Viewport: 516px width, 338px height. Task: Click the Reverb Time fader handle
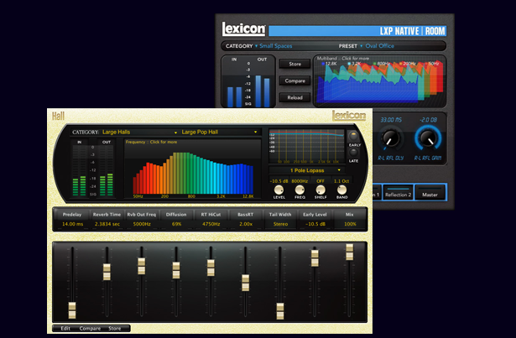tap(107, 272)
